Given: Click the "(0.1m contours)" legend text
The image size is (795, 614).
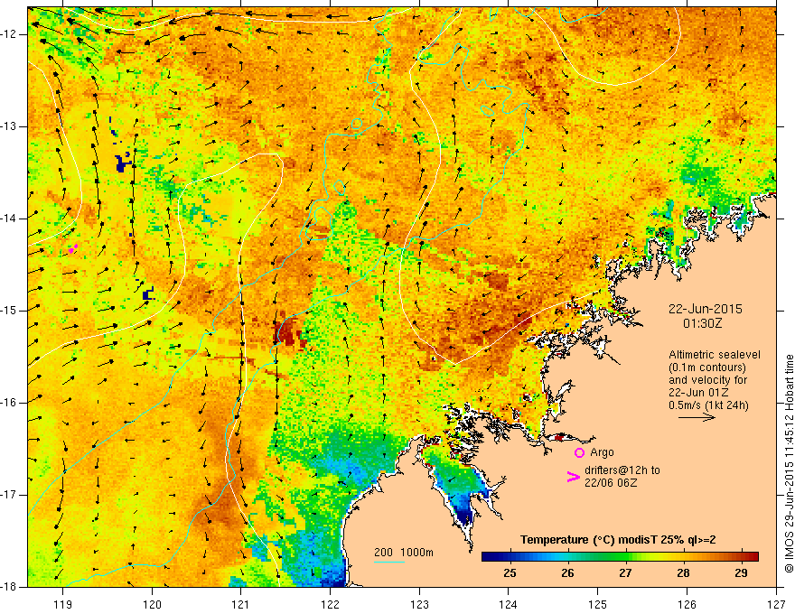Looking at the screenshot, I should pyautogui.click(x=707, y=367).
